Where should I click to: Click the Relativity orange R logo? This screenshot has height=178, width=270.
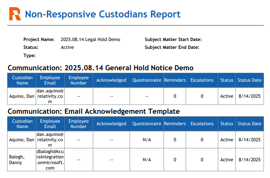pyautogui.click(x=15, y=14)
